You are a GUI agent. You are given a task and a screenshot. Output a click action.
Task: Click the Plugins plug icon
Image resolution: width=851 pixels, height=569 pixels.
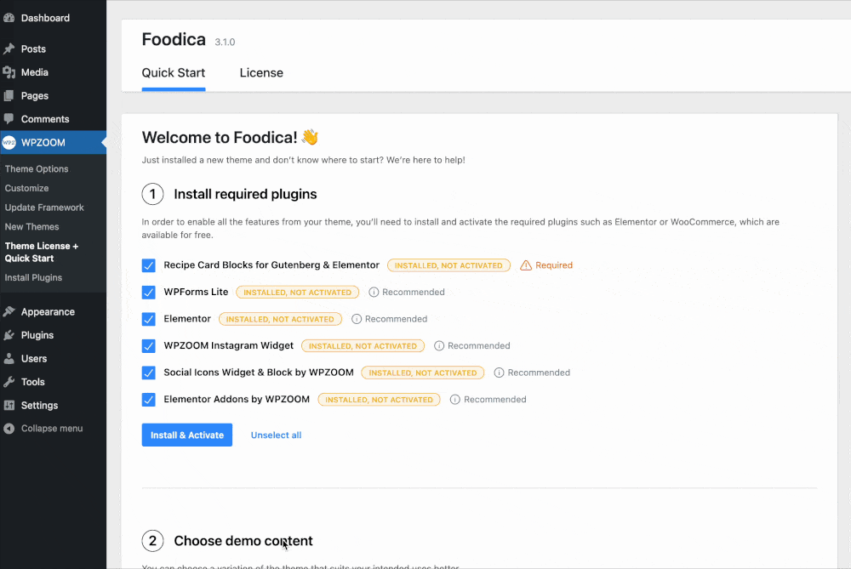[9, 335]
